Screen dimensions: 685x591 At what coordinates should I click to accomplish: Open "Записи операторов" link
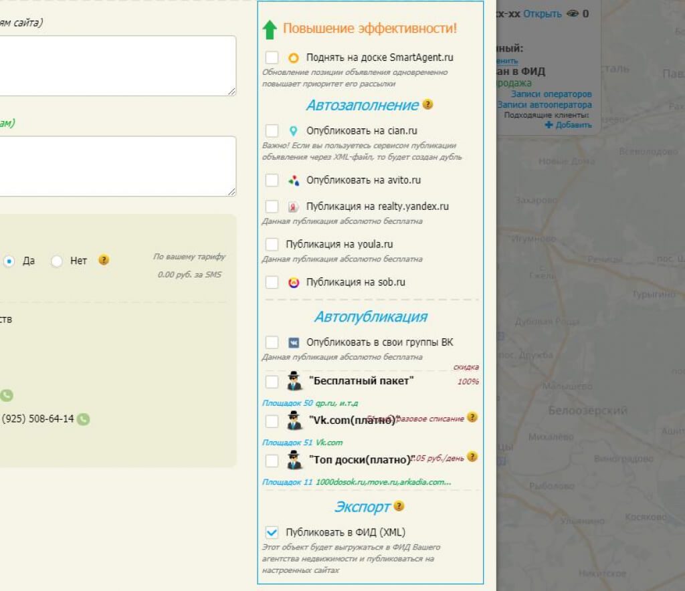coord(551,94)
